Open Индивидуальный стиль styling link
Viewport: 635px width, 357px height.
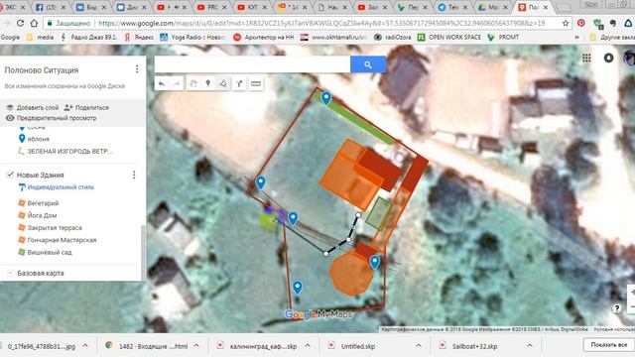point(61,187)
